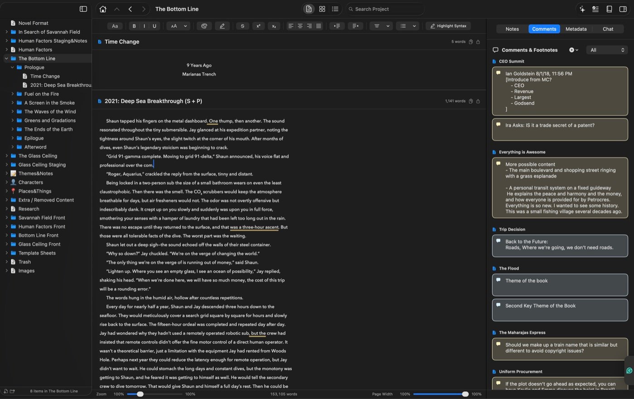Screen dimensions: 634x399
Task: Expand the Fuel on the Fire folder
Action: pos(12,94)
